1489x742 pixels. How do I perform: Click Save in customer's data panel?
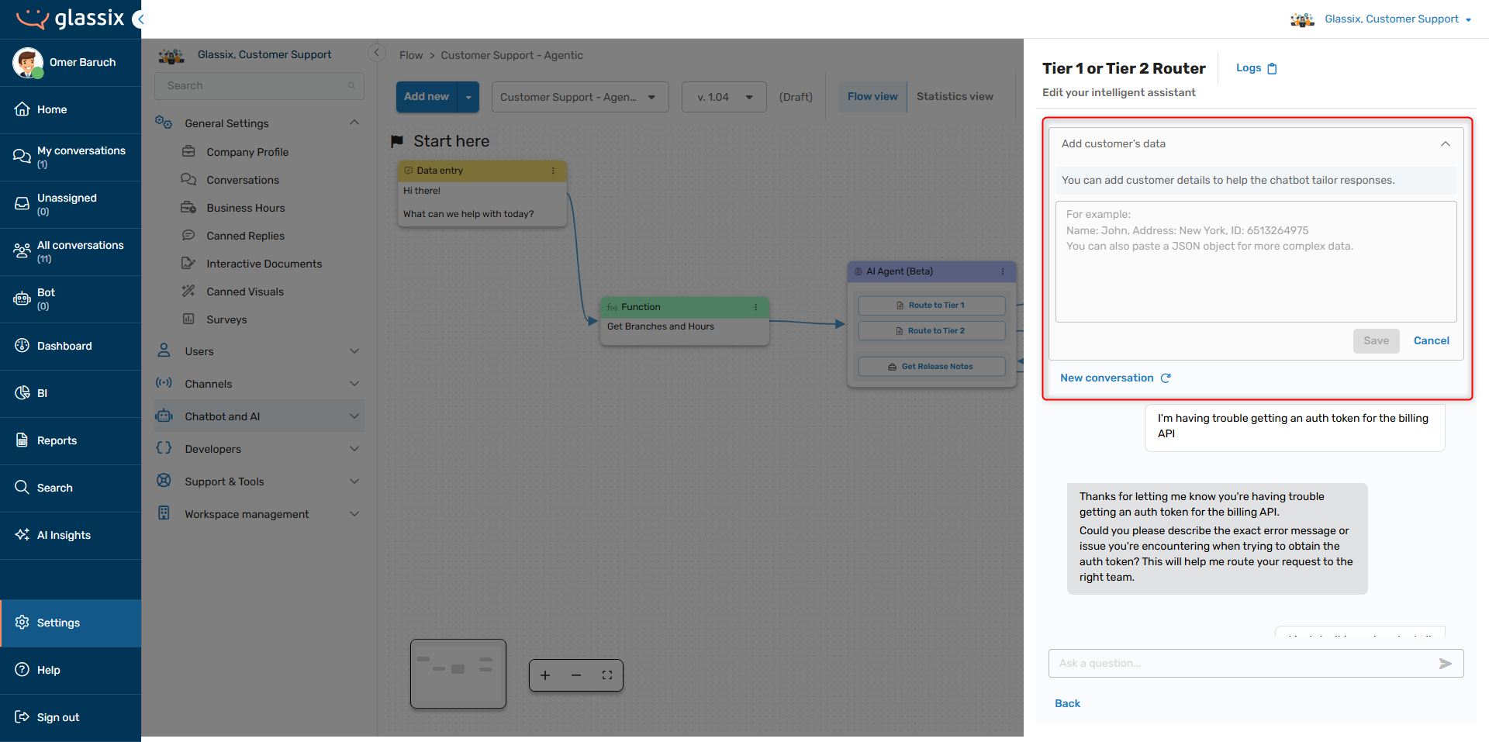point(1377,341)
